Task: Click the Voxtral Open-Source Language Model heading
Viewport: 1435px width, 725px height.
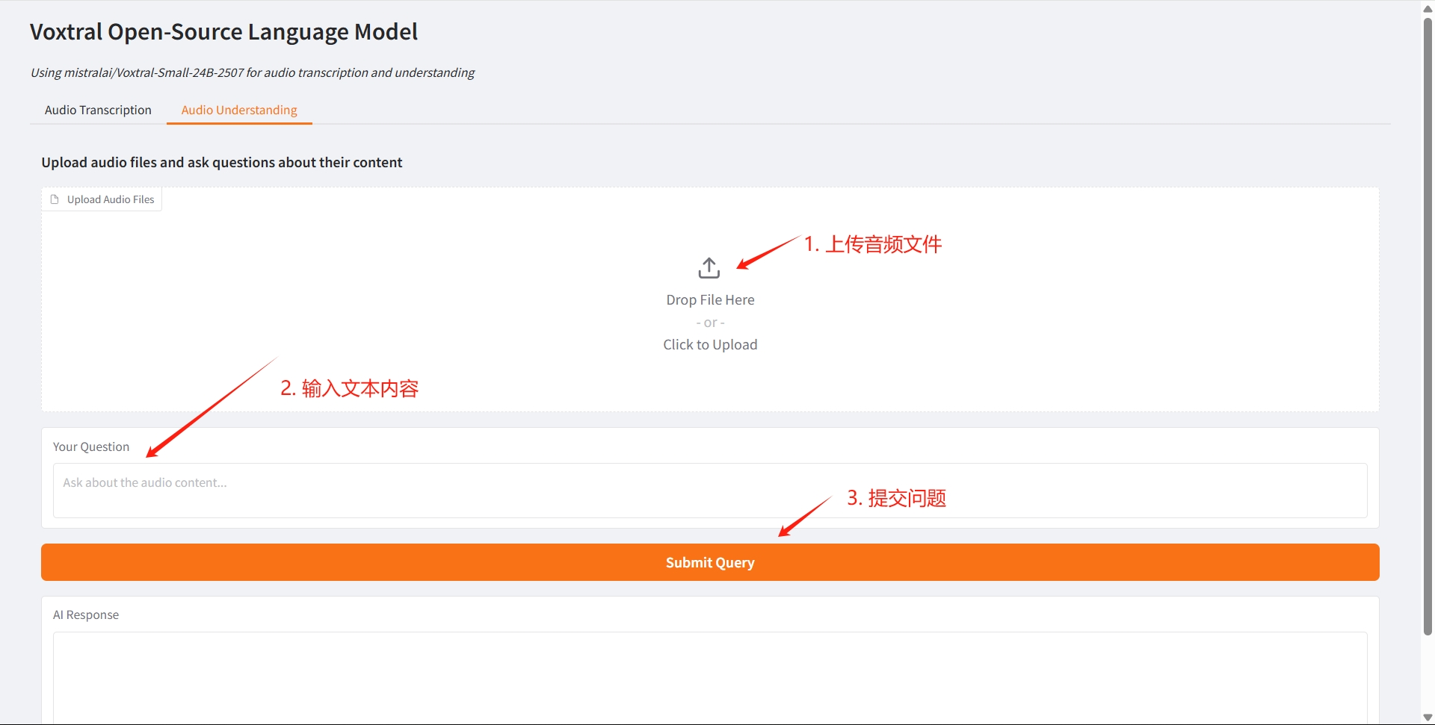Action: [x=223, y=32]
